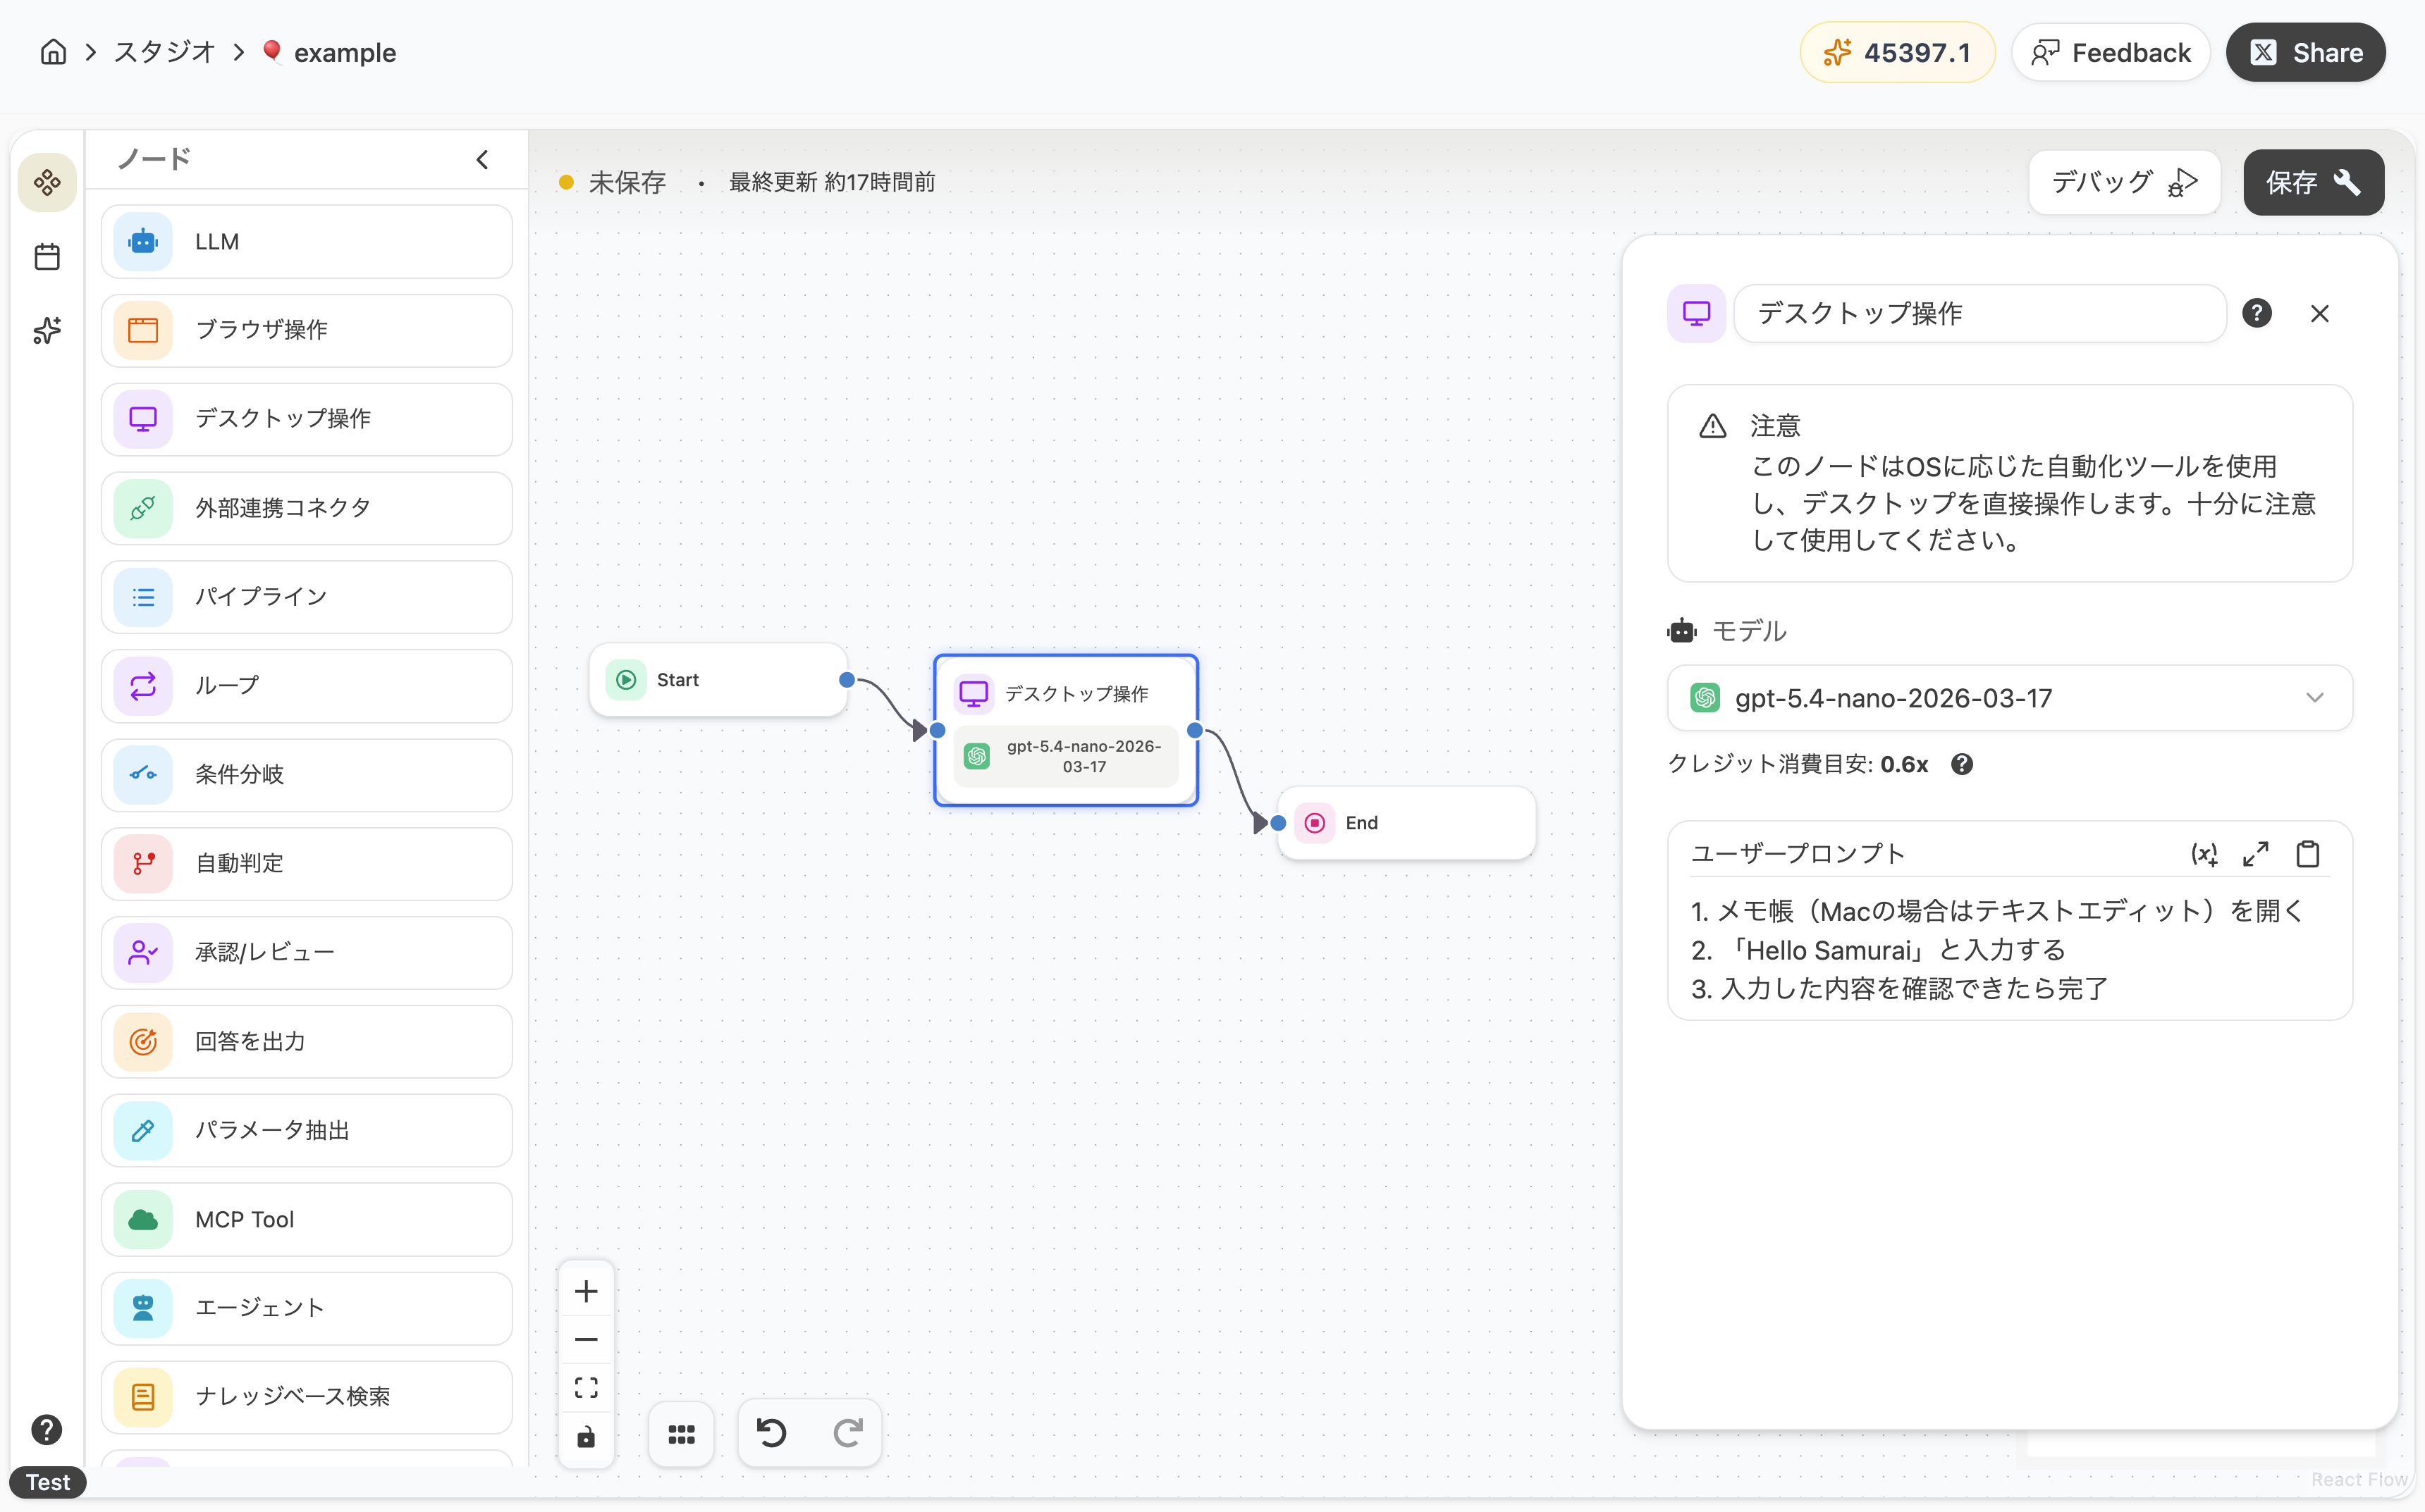Add a 外部連携コネクタ node

point(307,508)
